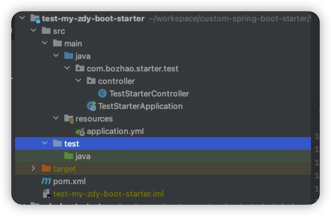Click the TestStarterApplication run-class icon

click(x=91, y=106)
